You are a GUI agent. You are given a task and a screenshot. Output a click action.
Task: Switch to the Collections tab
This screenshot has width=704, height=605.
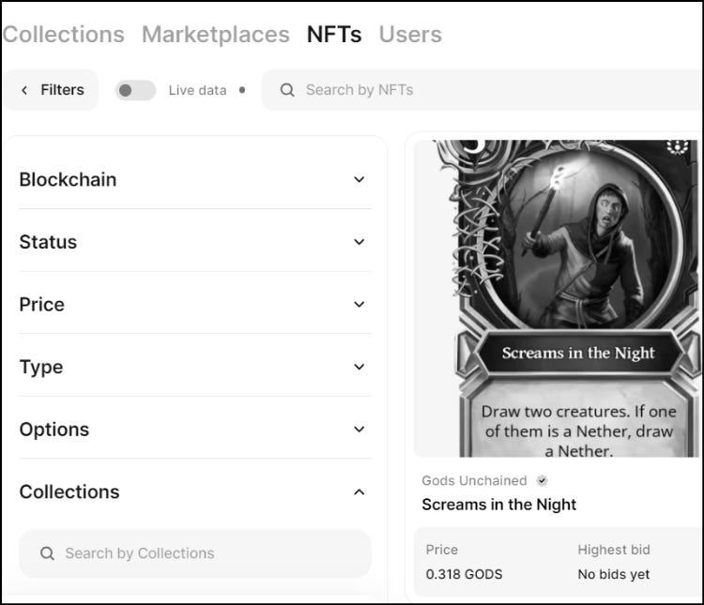coord(63,35)
